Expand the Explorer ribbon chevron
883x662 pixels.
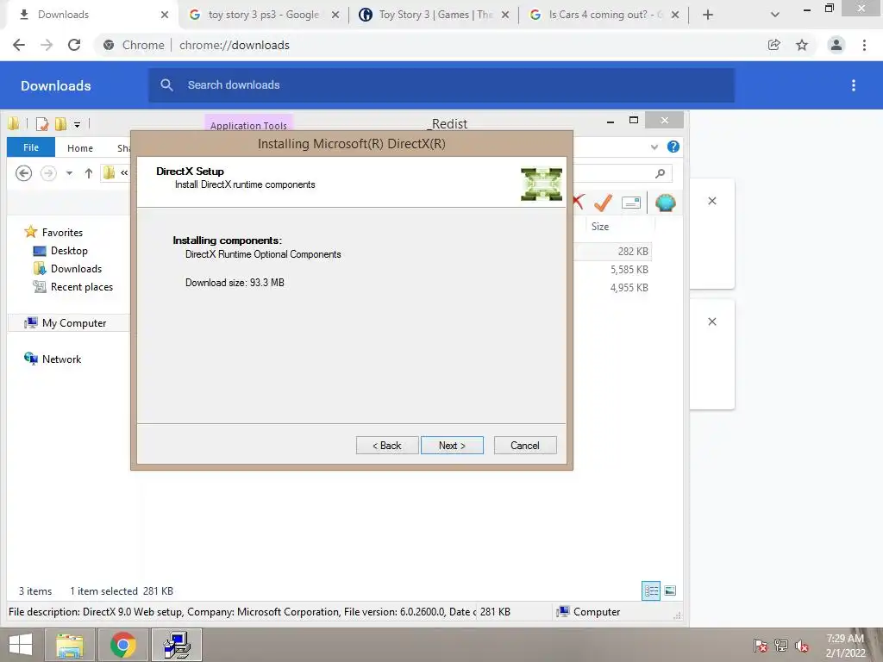654,147
